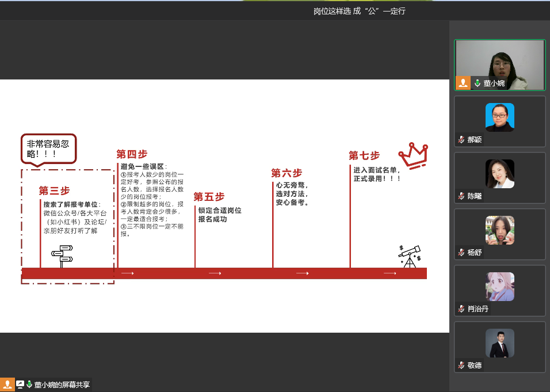Viewport: 550px width, 392px height.
Task: Open 陈曦's participant avatar
Action: (x=499, y=174)
